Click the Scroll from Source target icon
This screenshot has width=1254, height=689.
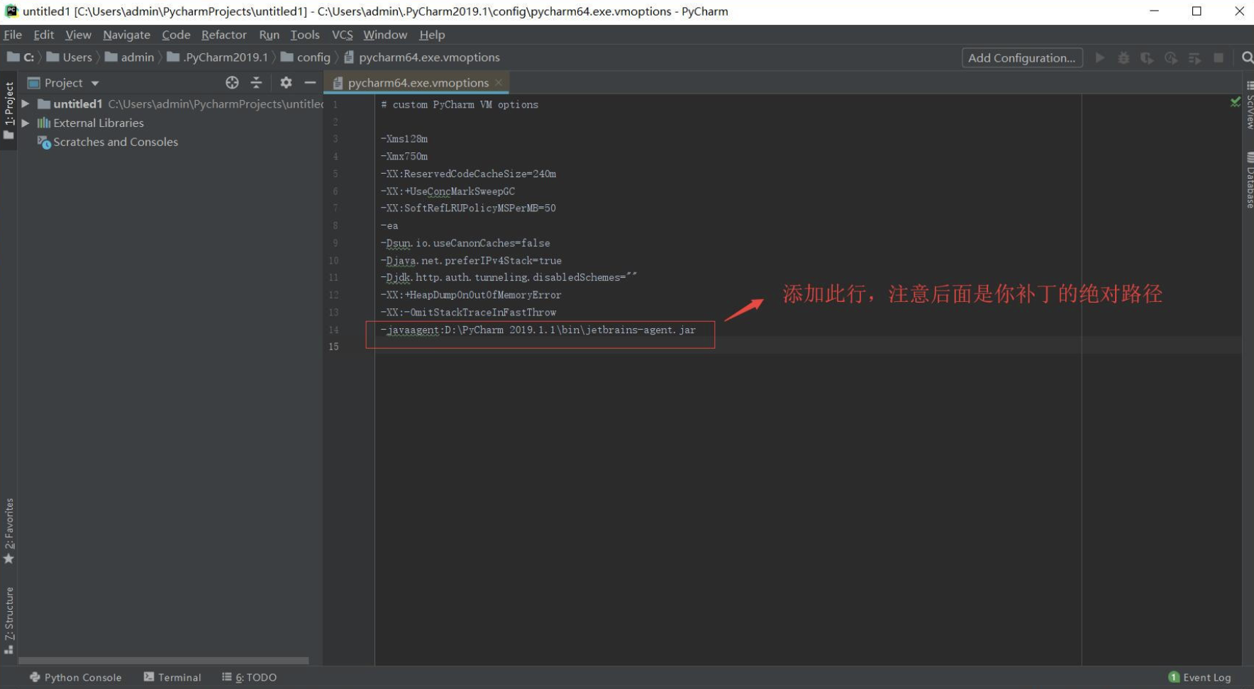pos(232,83)
